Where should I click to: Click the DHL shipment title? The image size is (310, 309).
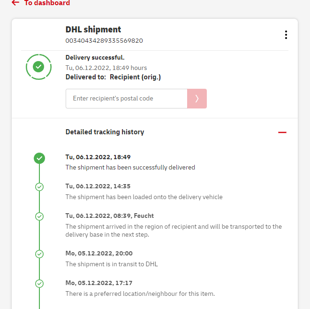point(93,30)
